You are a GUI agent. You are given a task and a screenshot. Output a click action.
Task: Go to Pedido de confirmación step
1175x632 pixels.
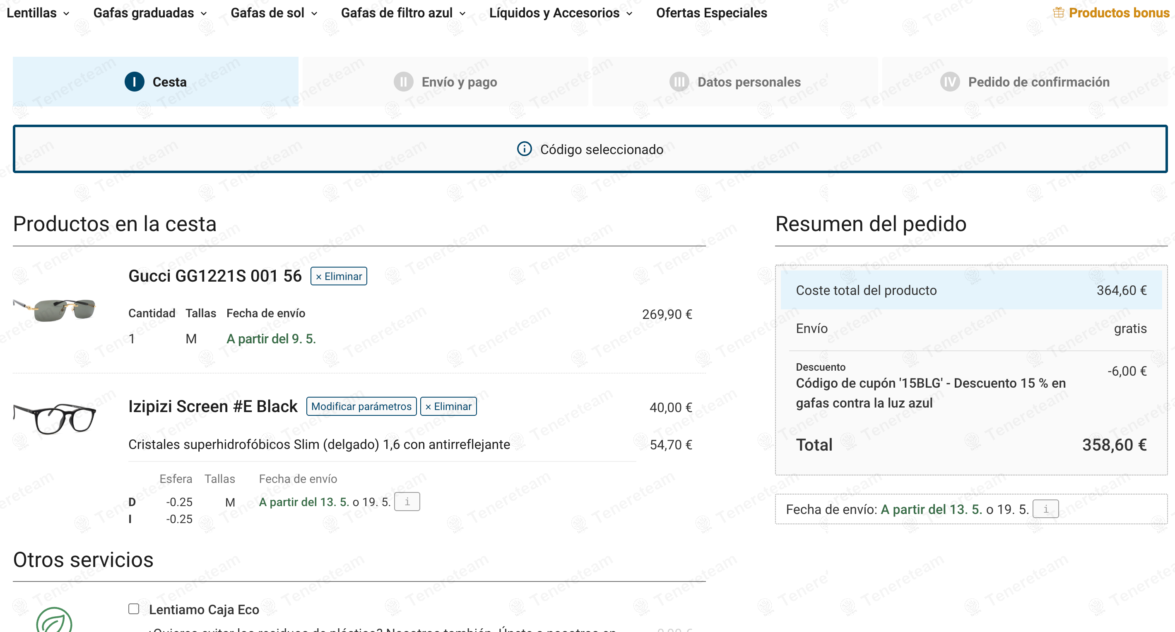pyautogui.click(x=1025, y=82)
